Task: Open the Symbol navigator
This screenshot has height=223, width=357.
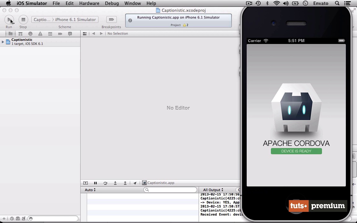Action: tap(20, 34)
